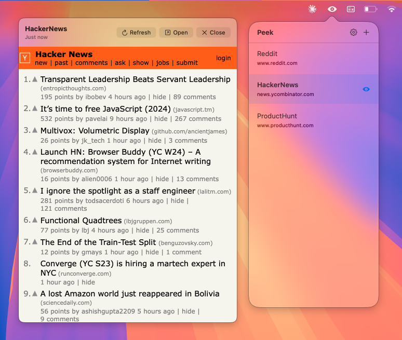Select HackerNews row in Peek list

[314, 89]
